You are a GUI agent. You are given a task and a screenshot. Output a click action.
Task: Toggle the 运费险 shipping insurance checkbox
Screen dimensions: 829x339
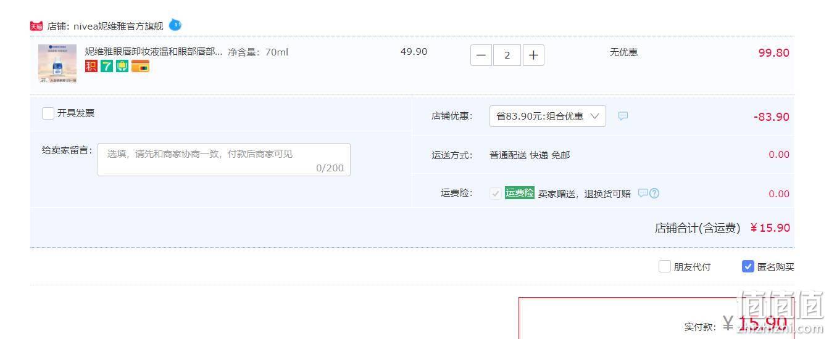click(x=495, y=194)
